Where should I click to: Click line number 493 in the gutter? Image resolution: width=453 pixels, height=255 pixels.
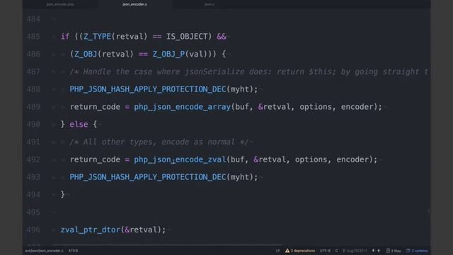[x=33, y=177]
